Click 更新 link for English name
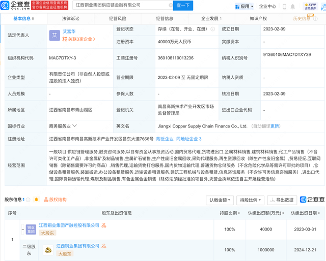The width and height of the screenshot is (326, 261). tap(275, 126)
